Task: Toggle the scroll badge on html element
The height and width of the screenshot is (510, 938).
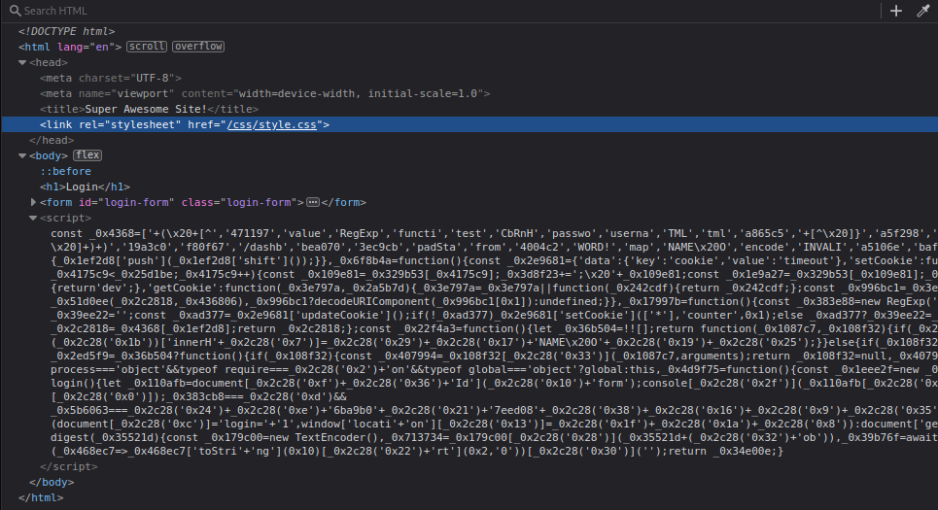Action: click(x=147, y=47)
